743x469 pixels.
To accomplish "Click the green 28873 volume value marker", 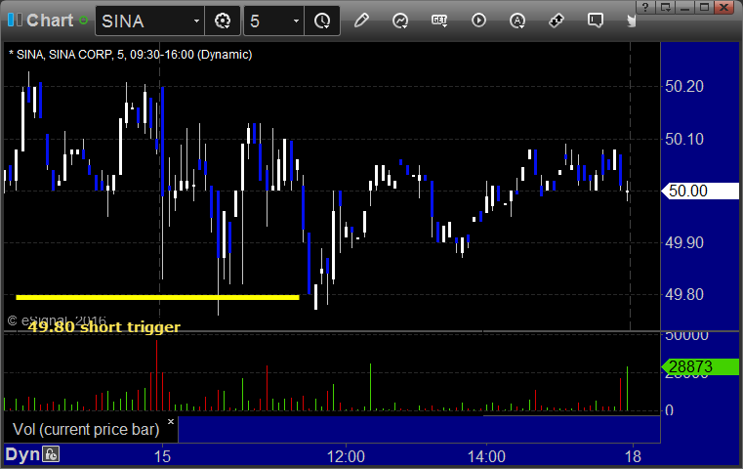I will point(700,366).
